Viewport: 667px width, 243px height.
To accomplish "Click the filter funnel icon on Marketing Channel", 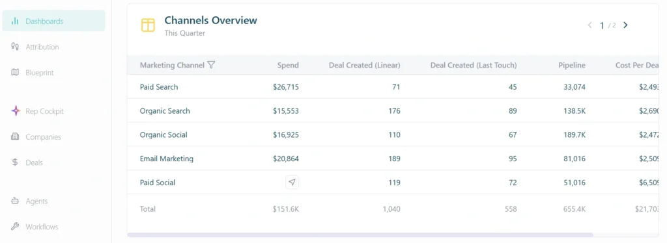I will [x=211, y=65].
